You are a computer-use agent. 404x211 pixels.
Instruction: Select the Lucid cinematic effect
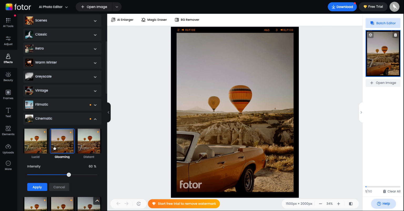pyautogui.click(x=36, y=141)
